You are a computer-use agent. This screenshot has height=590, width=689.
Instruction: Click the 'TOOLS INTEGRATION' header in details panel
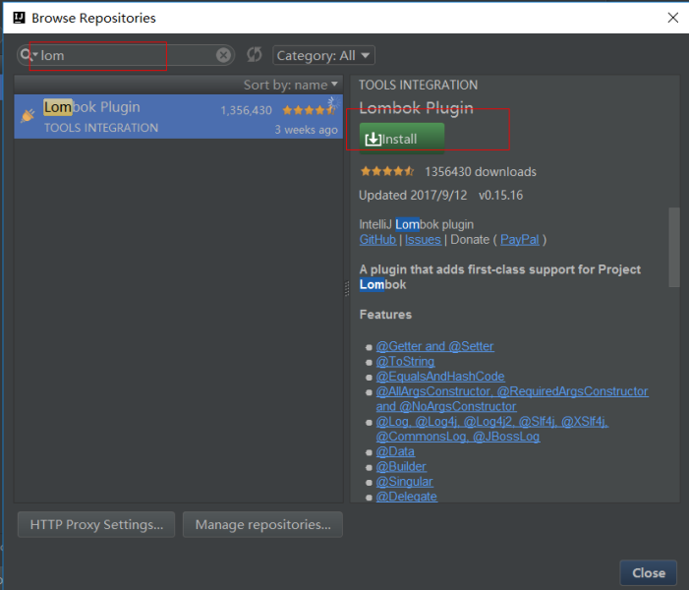pyautogui.click(x=419, y=85)
